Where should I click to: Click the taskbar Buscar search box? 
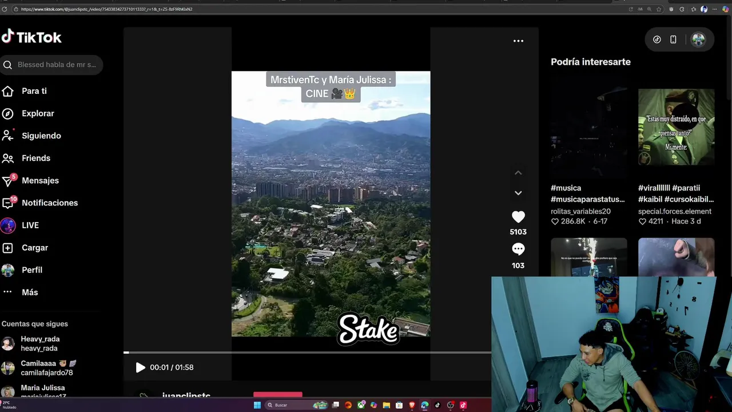[x=296, y=405]
